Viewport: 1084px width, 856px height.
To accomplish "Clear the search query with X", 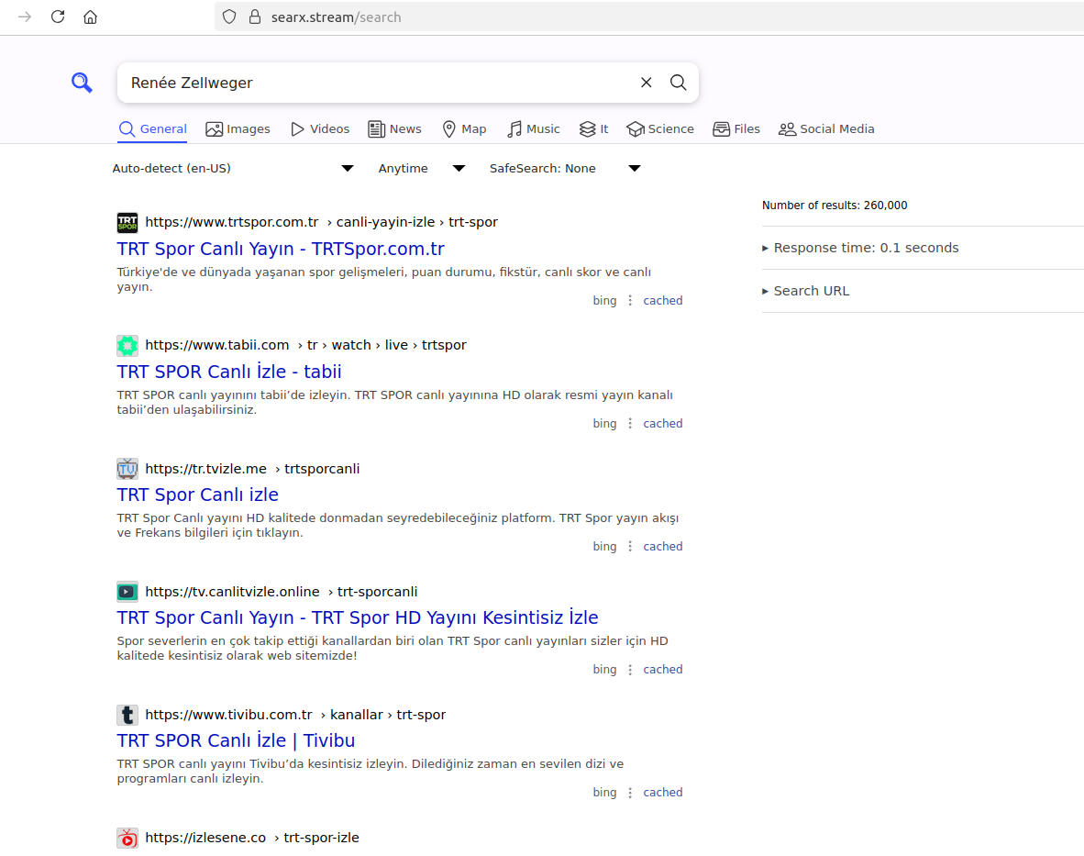I will (646, 83).
